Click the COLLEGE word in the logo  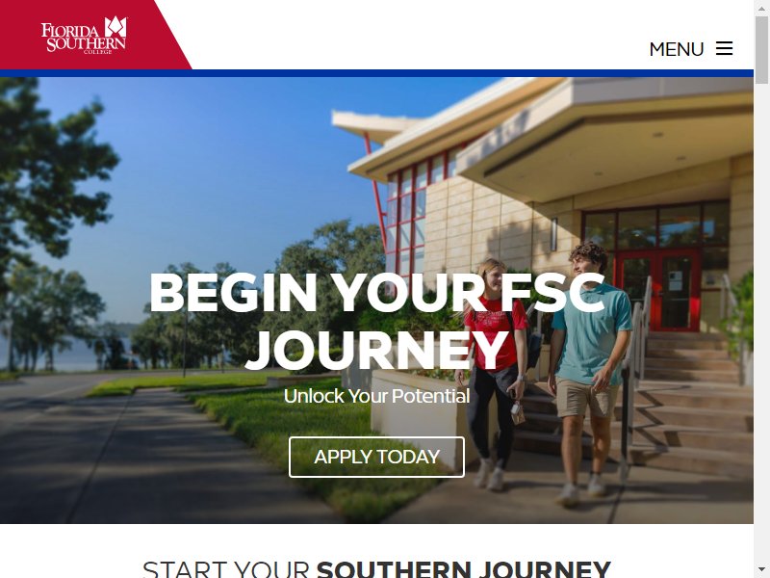(98, 52)
